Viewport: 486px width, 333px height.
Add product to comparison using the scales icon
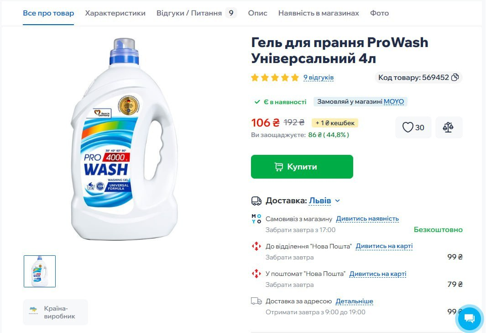point(449,127)
